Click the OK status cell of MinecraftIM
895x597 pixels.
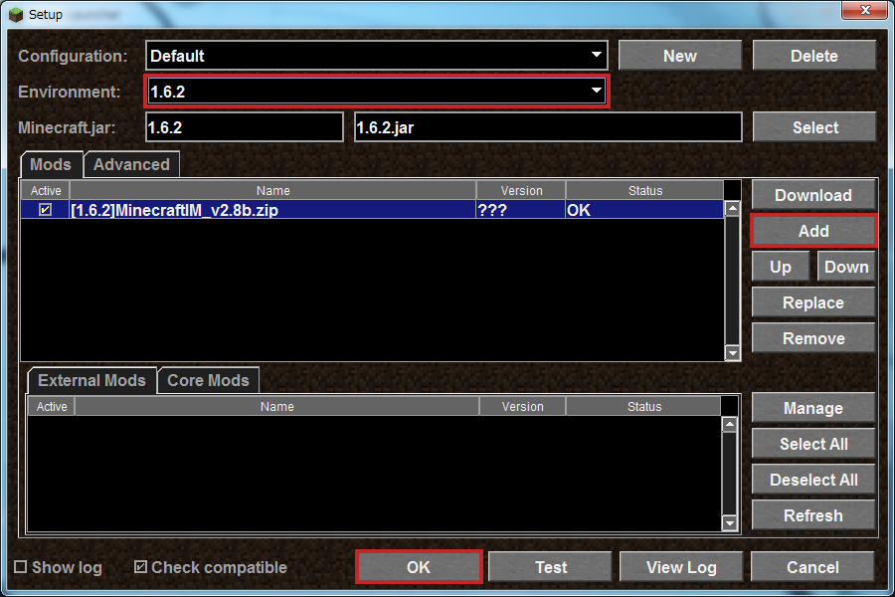[x=644, y=210]
